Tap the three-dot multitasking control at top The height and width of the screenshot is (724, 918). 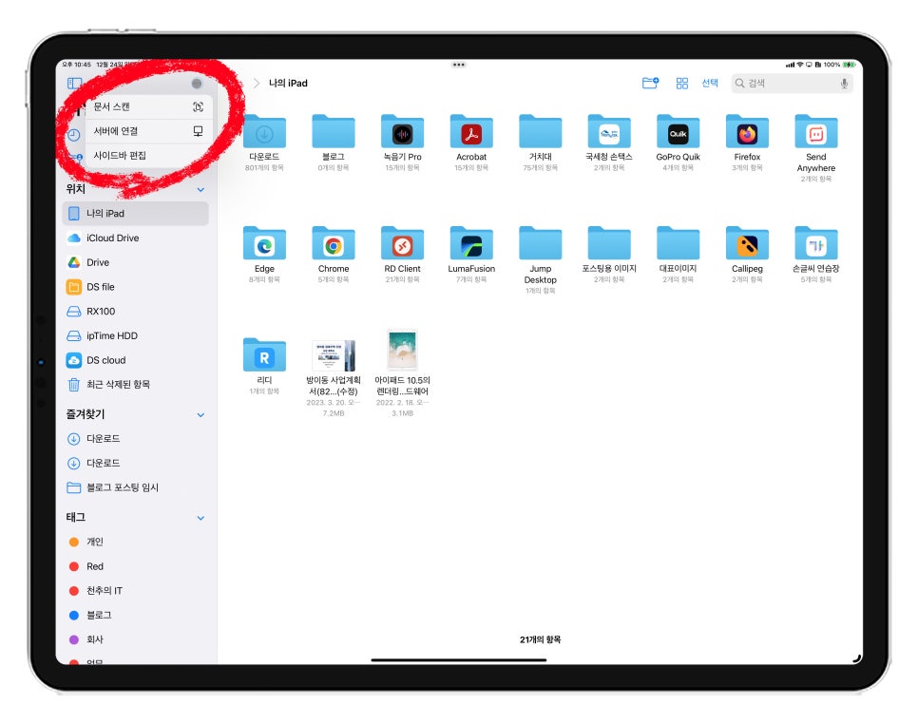[459, 65]
